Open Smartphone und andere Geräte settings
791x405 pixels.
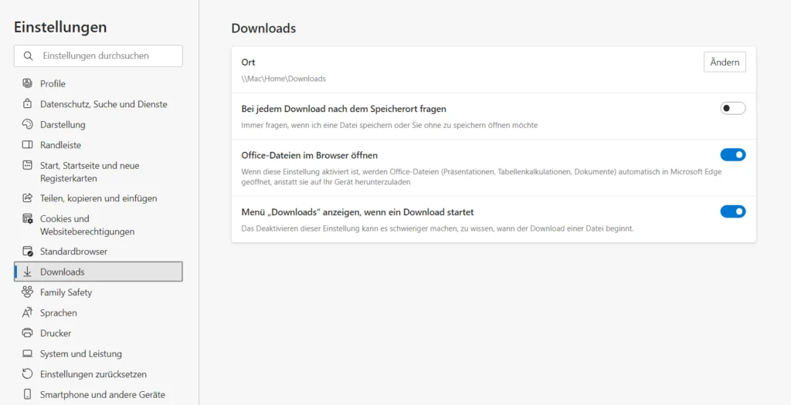[98, 394]
